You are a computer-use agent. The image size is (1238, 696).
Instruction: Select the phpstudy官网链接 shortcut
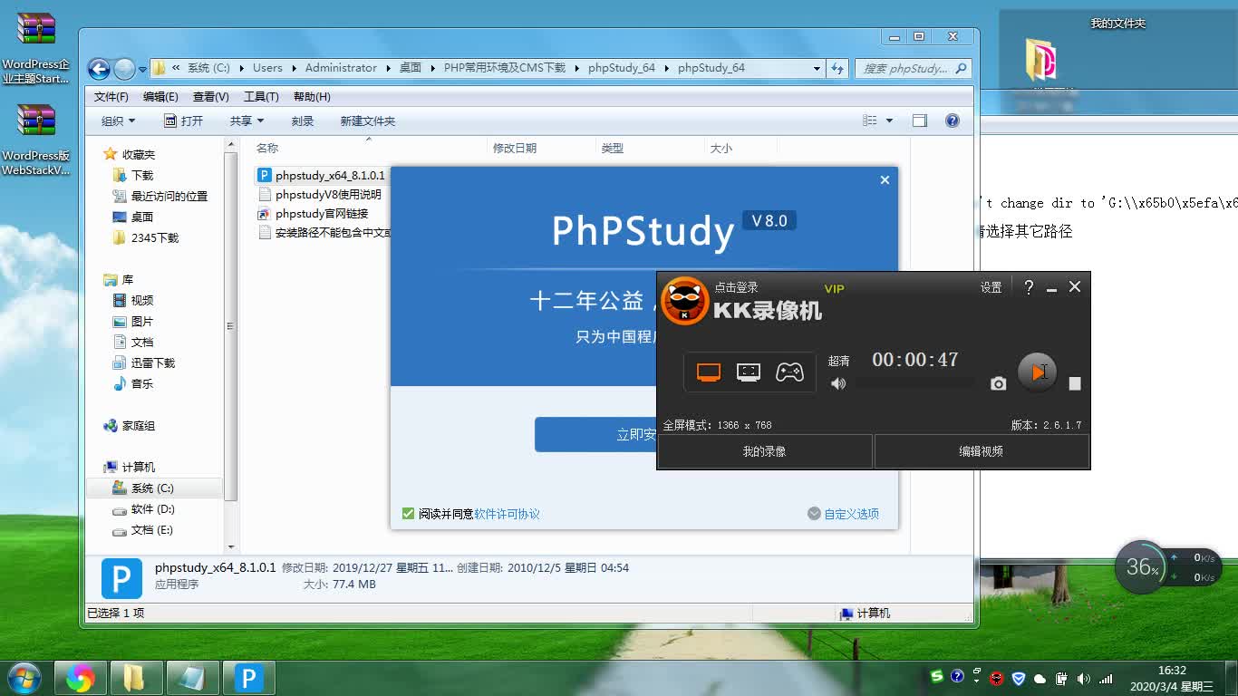click(x=314, y=214)
